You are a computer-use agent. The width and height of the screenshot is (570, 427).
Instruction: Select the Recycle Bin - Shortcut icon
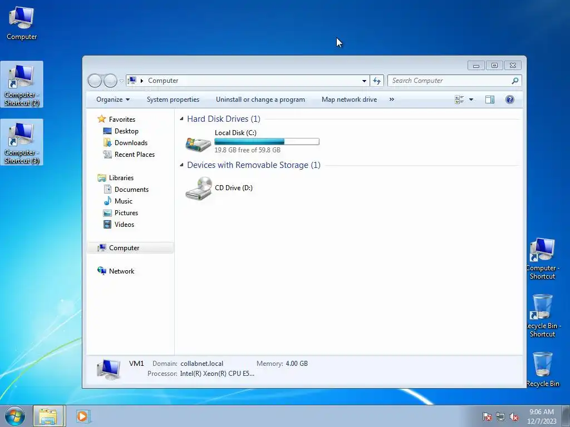pos(542,316)
